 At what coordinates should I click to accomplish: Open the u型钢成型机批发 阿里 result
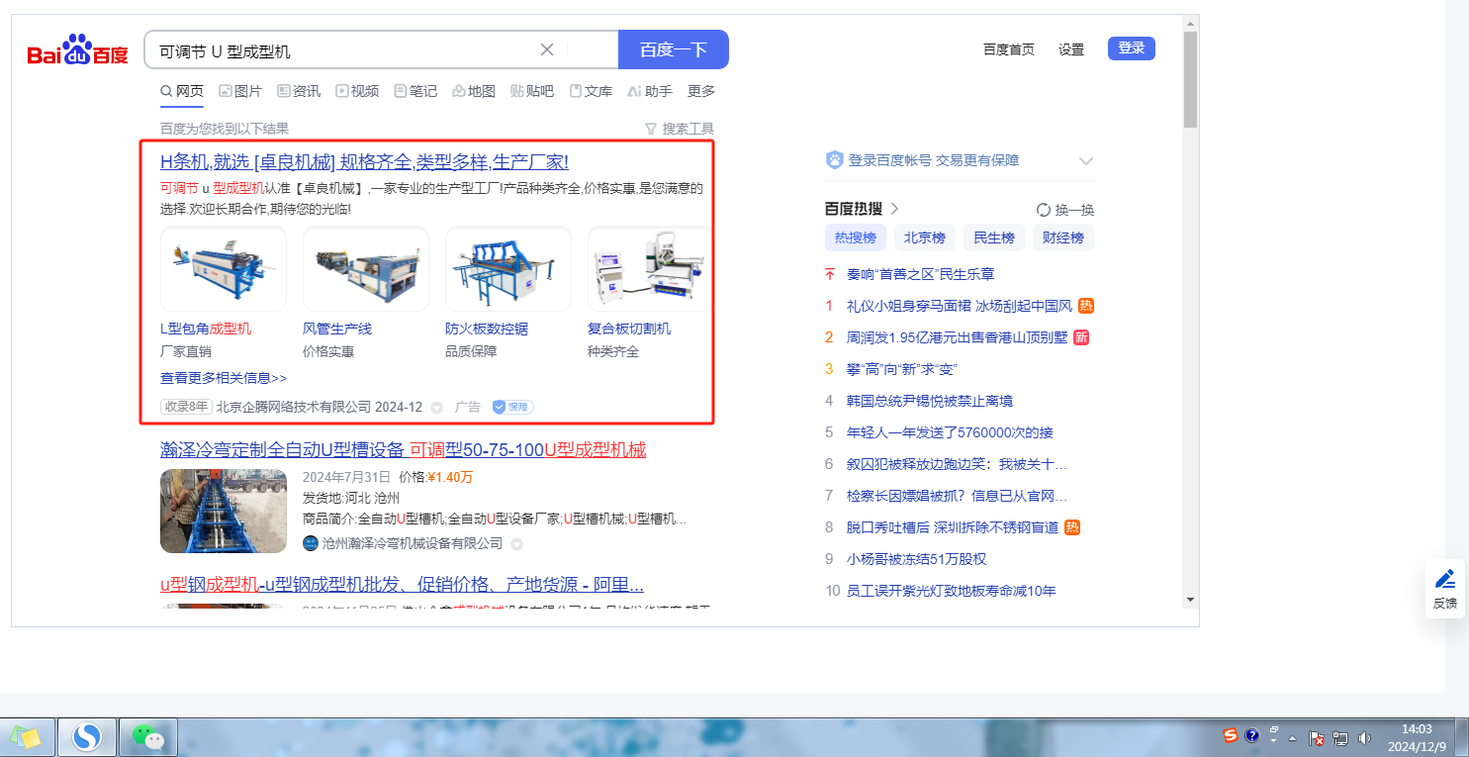click(403, 584)
